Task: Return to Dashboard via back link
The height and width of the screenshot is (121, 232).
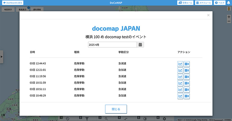Action: 12,3
